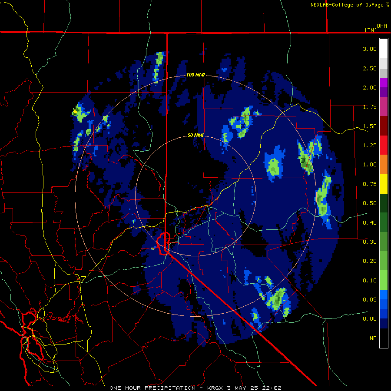Click the ONE HOUR PRECIPITATION caption text
391x391 pixels.
click(152, 388)
